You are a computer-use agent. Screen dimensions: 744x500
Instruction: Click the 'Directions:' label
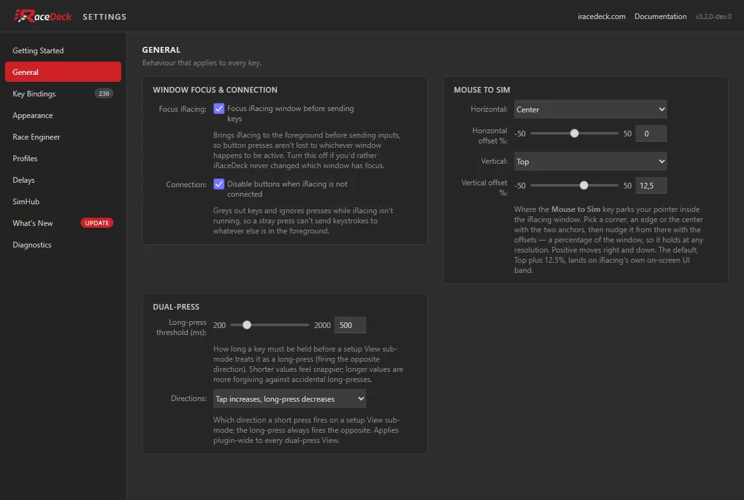point(189,398)
